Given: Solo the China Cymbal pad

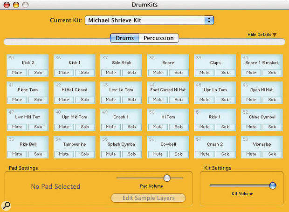Looking at the screenshot, I should tap(272, 127).
